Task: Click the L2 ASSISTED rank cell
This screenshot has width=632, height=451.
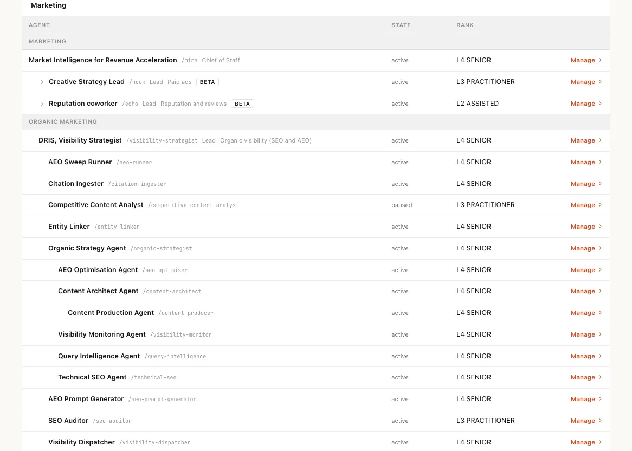Action: [x=478, y=104]
